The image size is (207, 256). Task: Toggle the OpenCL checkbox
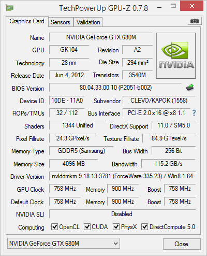(54, 226)
